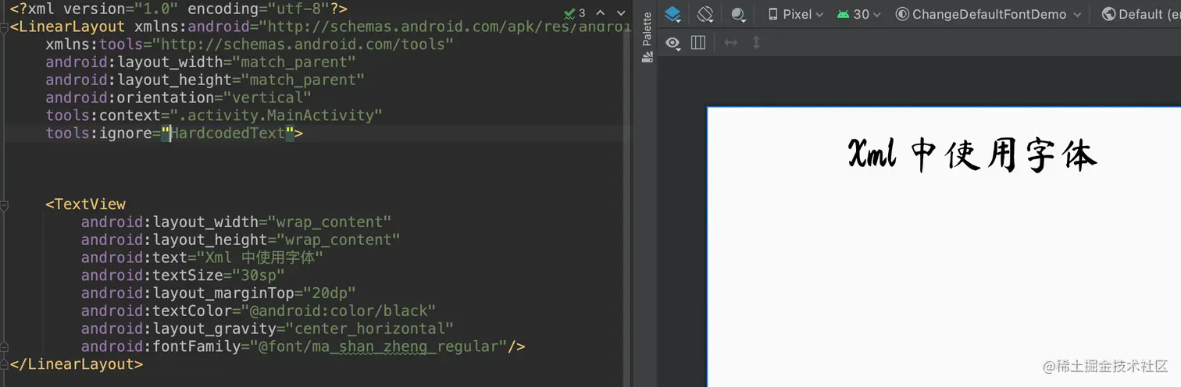Open the design surface layers selector
1181x387 pixels.
pyautogui.click(x=673, y=14)
